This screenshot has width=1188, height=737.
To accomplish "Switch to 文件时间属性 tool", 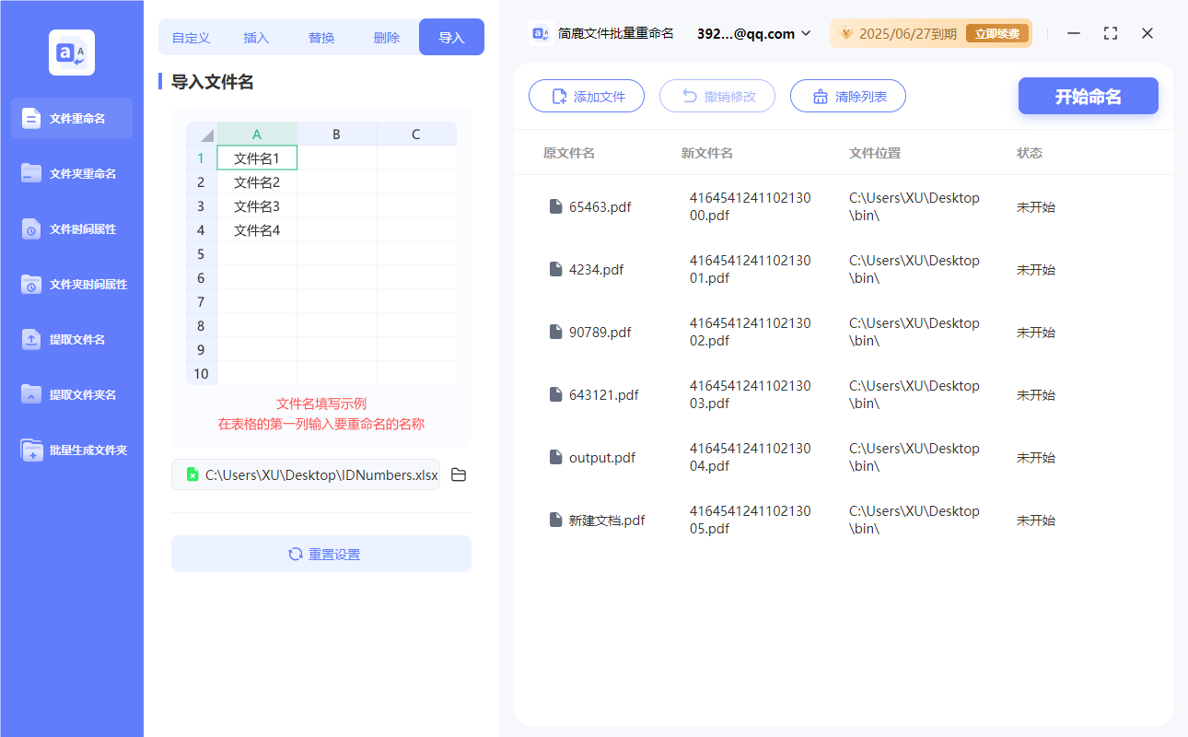I will (x=71, y=228).
